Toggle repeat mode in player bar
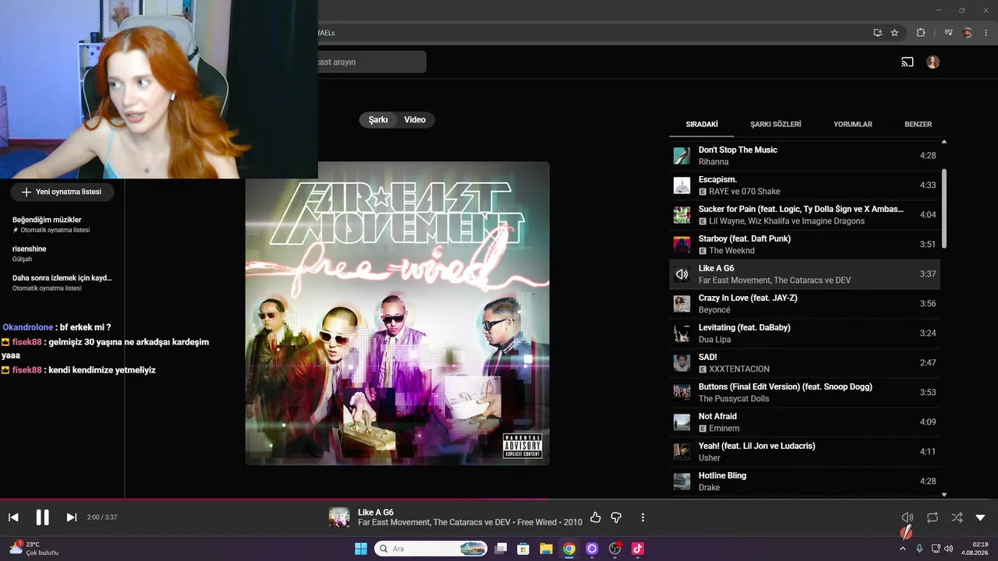Image resolution: width=998 pixels, height=561 pixels. [933, 517]
